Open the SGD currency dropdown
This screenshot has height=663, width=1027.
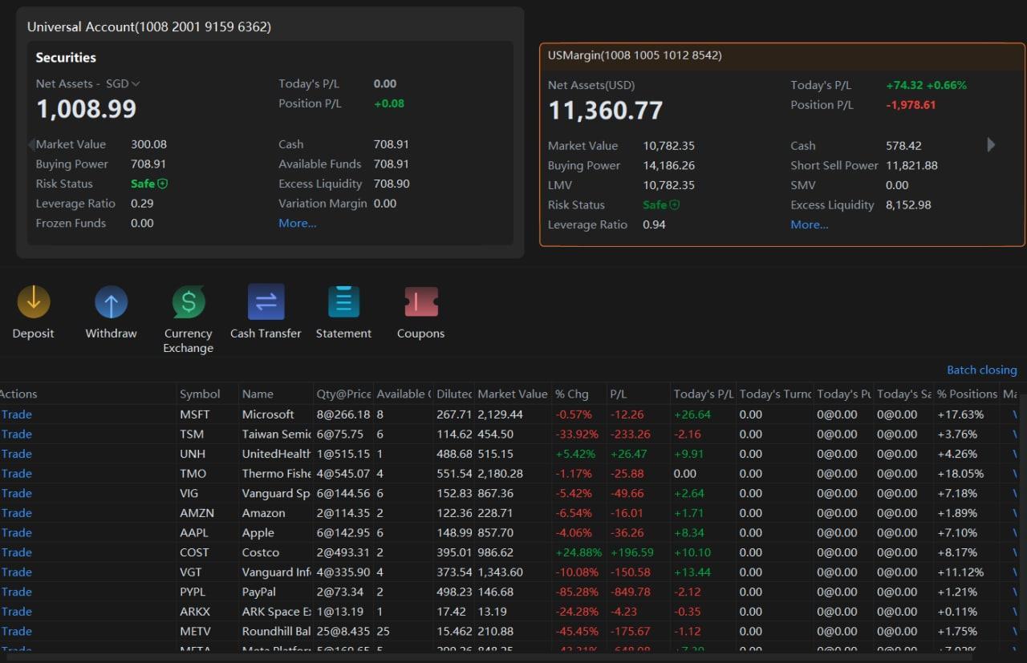pyautogui.click(x=123, y=83)
